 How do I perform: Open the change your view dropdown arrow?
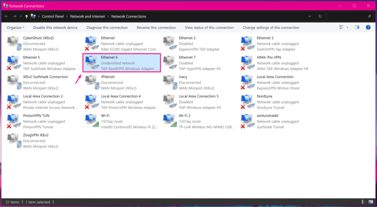pyautogui.click(x=348, y=27)
